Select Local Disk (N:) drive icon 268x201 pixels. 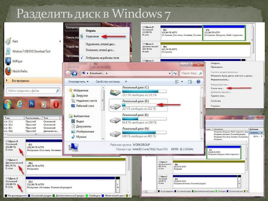pyautogui.click(x=115, y=134)
